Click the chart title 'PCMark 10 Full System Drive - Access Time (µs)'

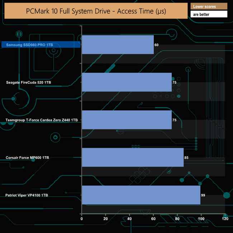(96, 11)
